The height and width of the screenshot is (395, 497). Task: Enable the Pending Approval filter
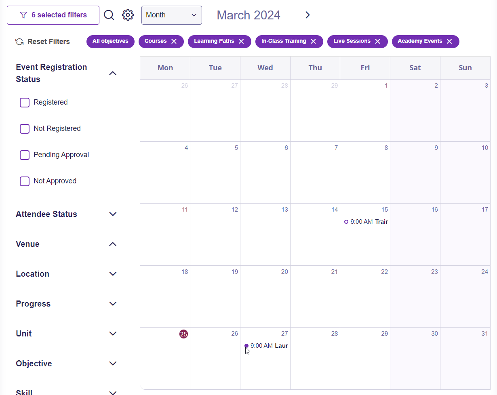pyautogui.click(x=25, y=155)
